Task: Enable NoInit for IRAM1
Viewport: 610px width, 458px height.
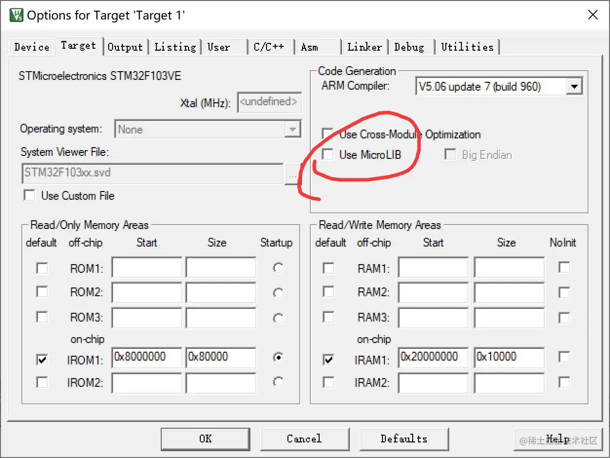Action: coord(564,357)
